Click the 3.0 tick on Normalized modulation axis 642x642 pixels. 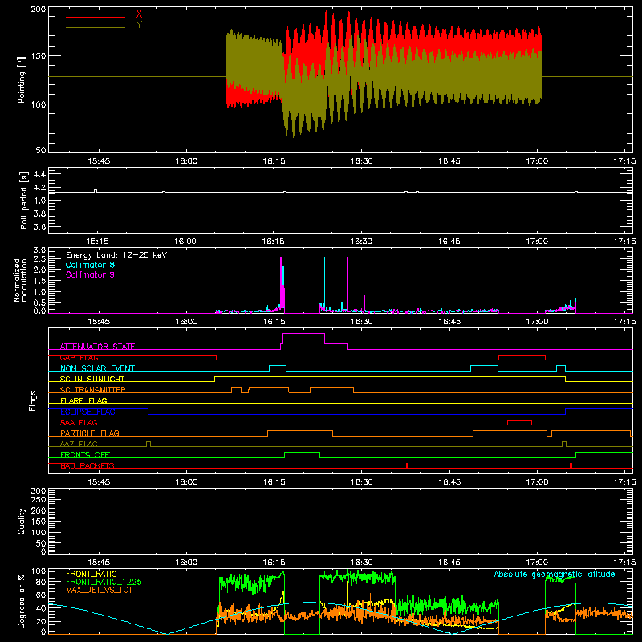[39, 250]
